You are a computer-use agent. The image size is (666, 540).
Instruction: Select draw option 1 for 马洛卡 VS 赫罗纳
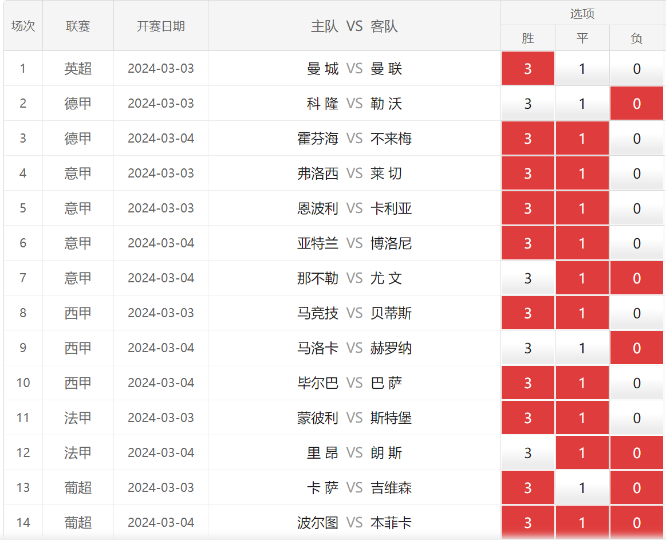point(582,348)
